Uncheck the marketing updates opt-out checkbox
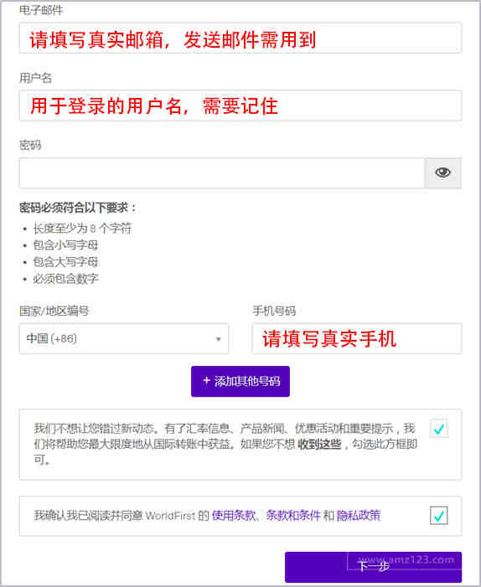The height and width of the screenshot is (587, 481). 438,428
